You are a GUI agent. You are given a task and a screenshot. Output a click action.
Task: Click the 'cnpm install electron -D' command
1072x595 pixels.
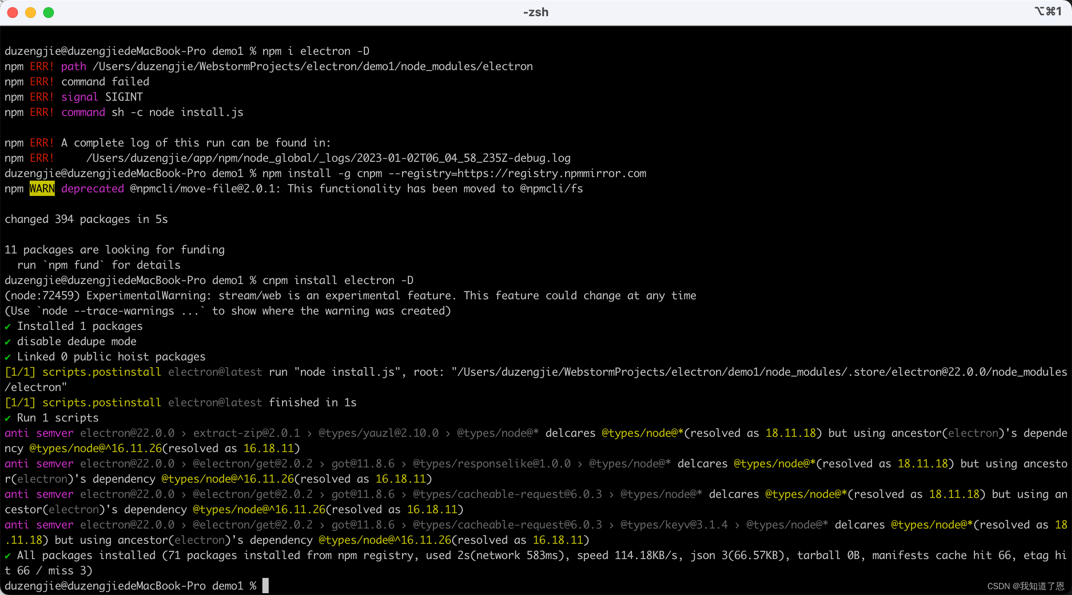pos(338,280)
